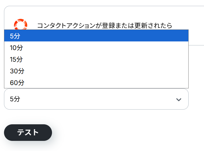Pick the 15分 interval option
Image resolution: width=204 pixels, height=151 pixels.
[x=96, y=59]
